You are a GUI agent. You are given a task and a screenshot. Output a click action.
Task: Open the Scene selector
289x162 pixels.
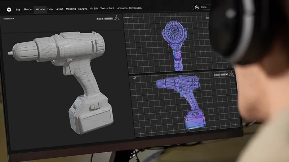(x=202, y=7)
